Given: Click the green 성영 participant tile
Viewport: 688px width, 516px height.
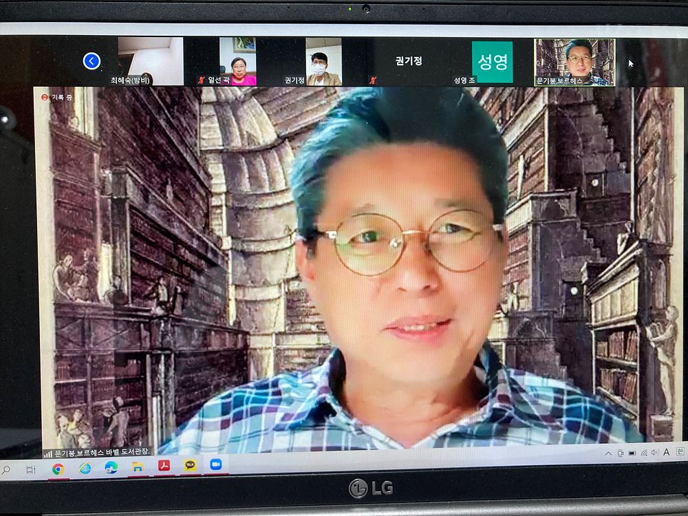Looking at the screenshot, I should [492, 62].
